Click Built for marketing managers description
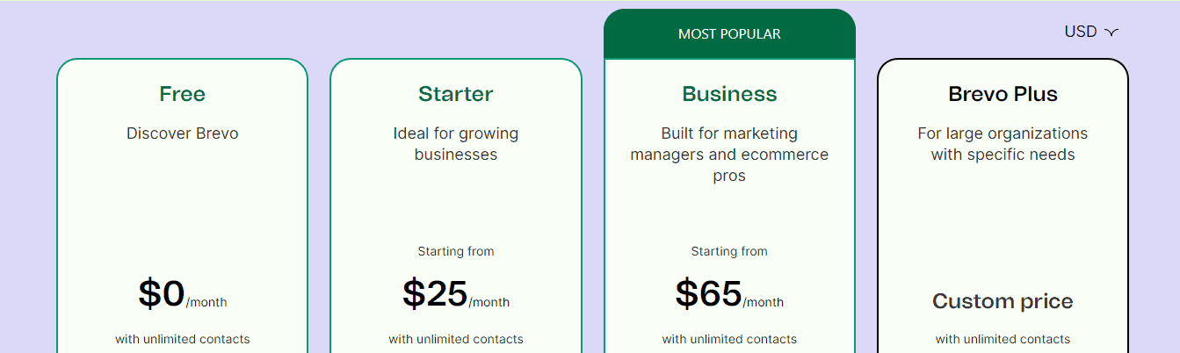This screenshot has width=1180, height=353. pyautogui.click(x=729, y=155)
